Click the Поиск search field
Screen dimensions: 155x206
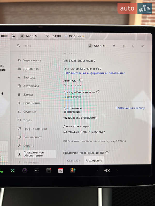coord(27,46)
